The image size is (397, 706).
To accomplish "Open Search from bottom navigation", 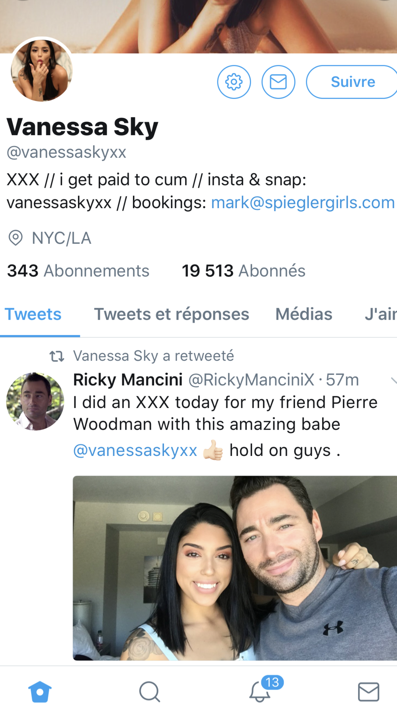I will [149, 692].
